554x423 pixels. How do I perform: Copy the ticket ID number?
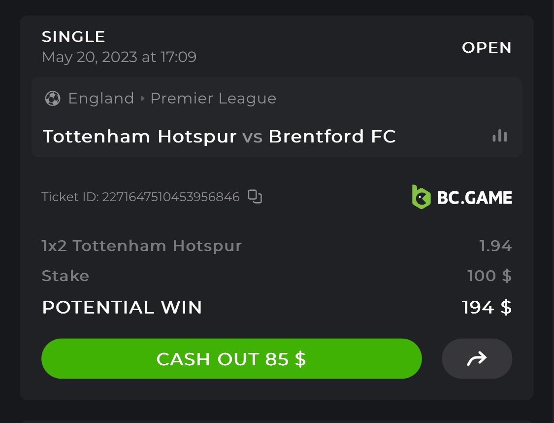255,197
